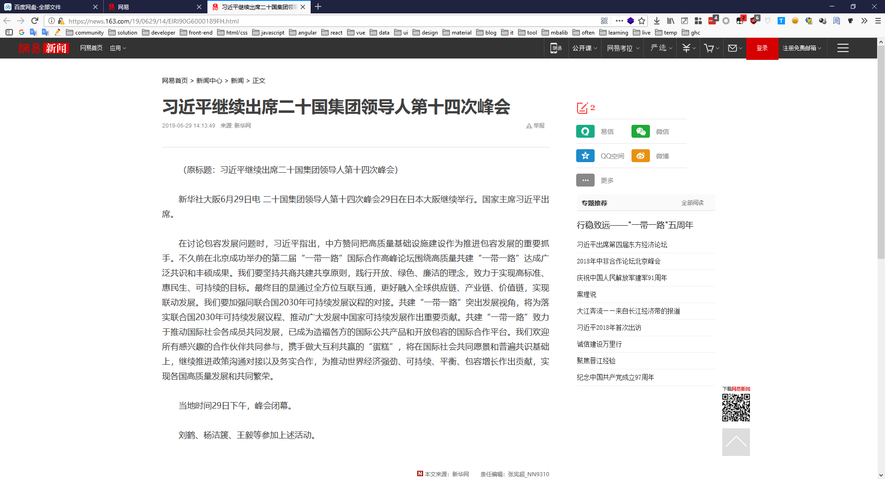Close the 网易 tab

(199, 7)
